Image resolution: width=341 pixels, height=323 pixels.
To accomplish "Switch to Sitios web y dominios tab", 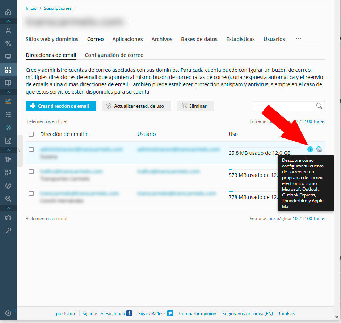I will (52, 39).
